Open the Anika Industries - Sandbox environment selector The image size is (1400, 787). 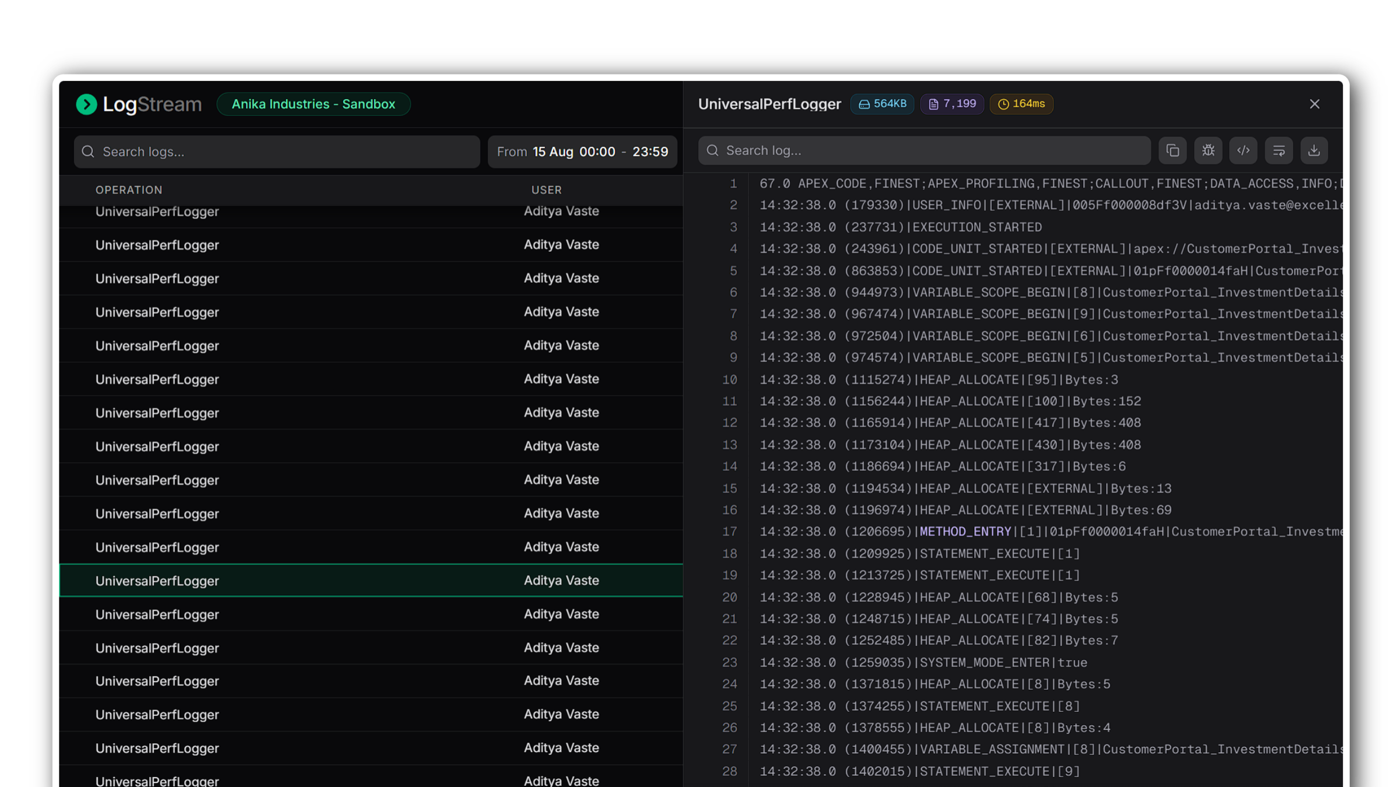[x=313, y=104]
